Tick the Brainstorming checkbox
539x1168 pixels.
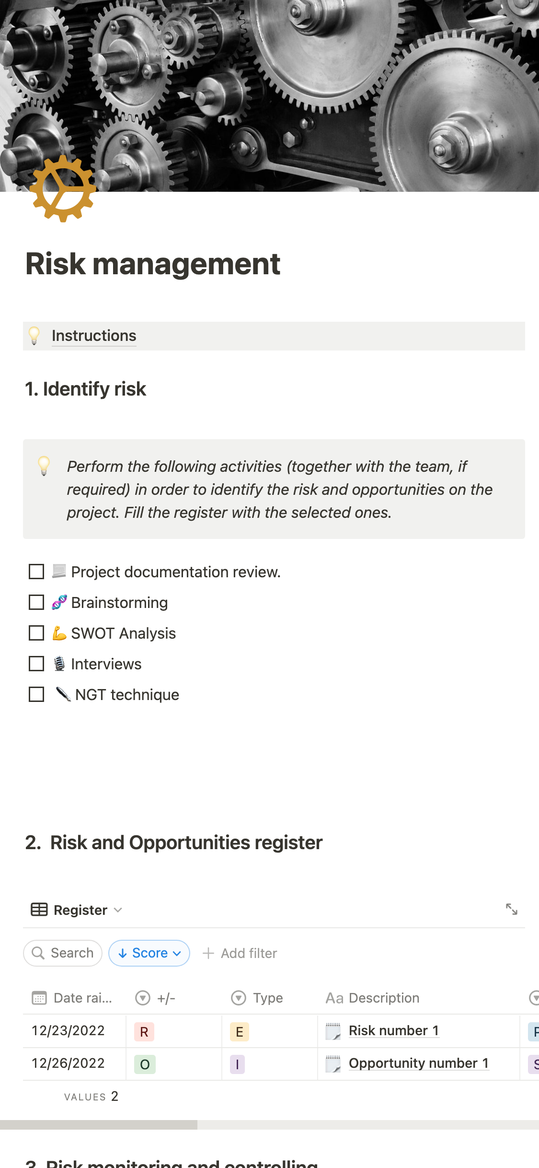pos(36,602)
